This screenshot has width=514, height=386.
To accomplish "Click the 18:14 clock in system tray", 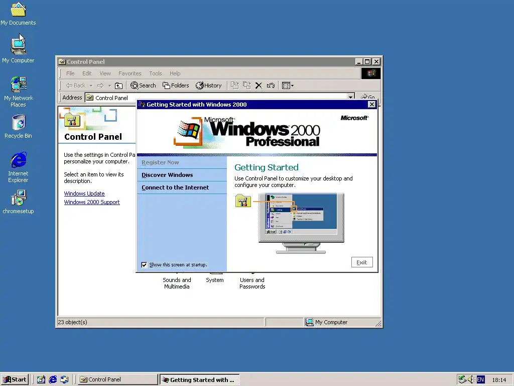I will coord(499,380).
